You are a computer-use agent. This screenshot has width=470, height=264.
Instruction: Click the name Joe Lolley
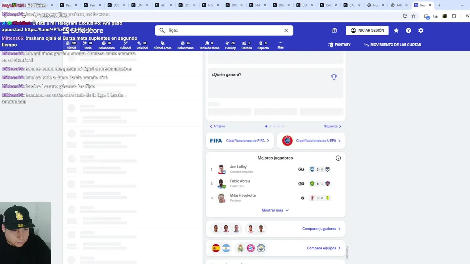click(x=238, y=167)
